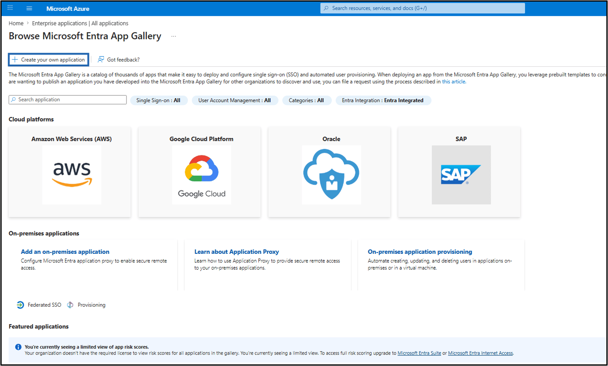Select the SAP logo tile
The image size is (608, 366).
(461, 175)
